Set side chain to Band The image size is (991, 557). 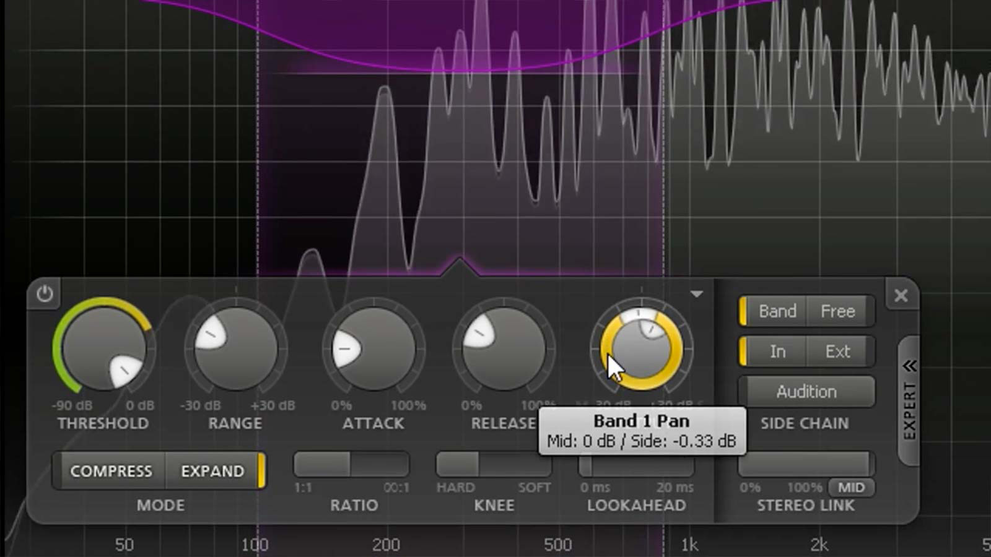click(777, 311)
